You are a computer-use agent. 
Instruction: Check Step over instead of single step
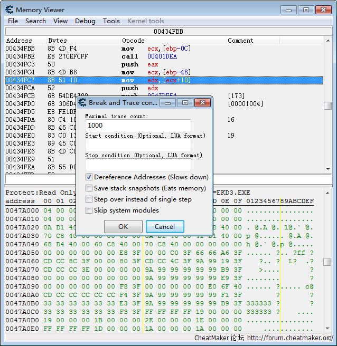[x=89, y=199]
